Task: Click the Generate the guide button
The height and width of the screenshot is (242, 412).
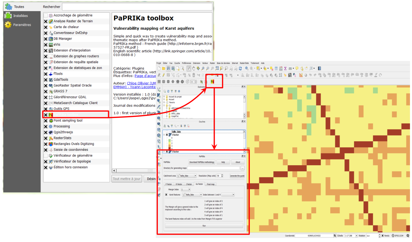Action: click(237, 176)
